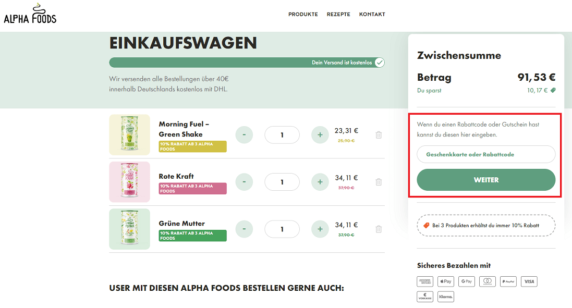Select the Apple Pay payment icon
This screenshot has width=572, height=308.
(x=446, y=281)
